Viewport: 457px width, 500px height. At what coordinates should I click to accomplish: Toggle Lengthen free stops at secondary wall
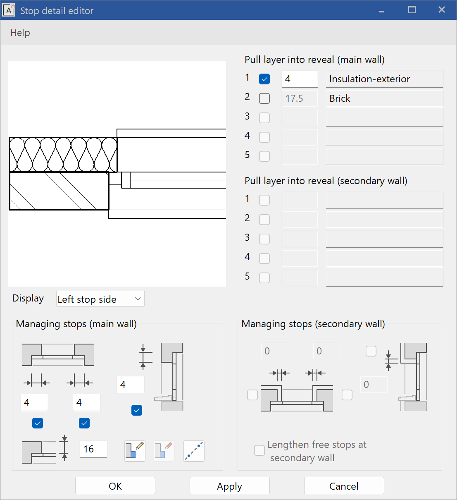pyautogui.click(x=259, y=450)
